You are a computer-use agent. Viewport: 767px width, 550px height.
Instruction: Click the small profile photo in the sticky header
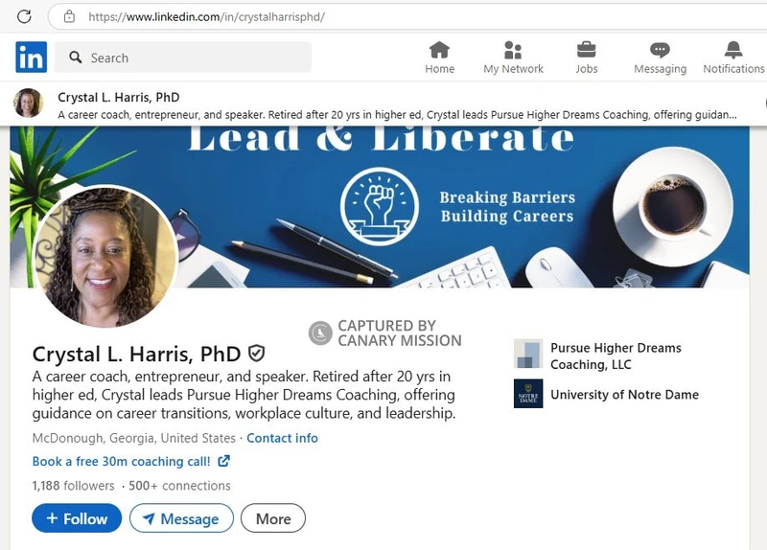[x=29, y=103]
